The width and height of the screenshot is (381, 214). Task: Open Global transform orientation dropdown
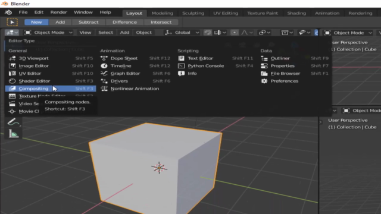pyautogui.click(x=182, y=32)
